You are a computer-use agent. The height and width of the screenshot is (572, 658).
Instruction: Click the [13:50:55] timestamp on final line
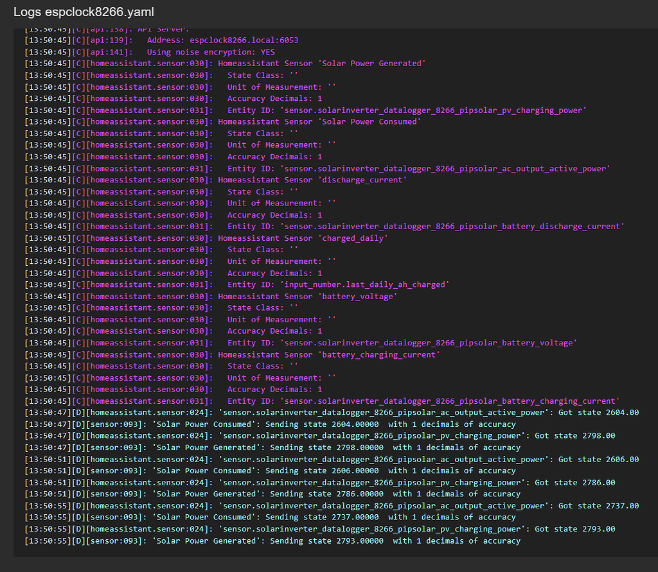45,541
